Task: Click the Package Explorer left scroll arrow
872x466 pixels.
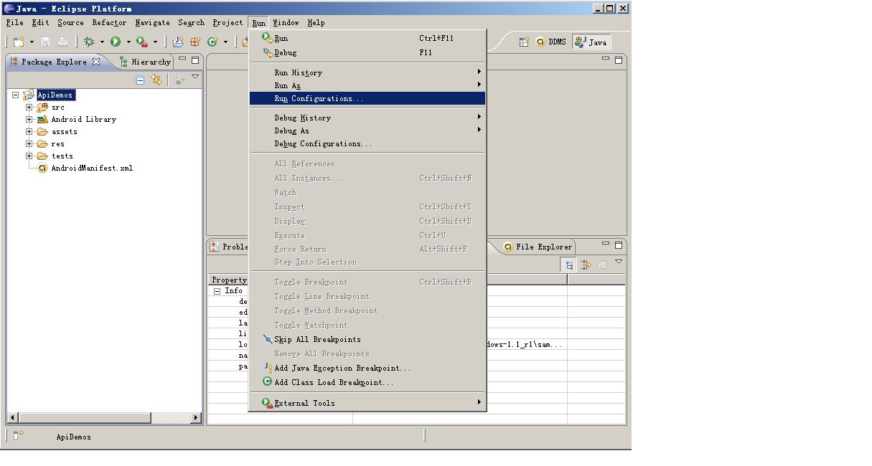Action: coord(12,417)
